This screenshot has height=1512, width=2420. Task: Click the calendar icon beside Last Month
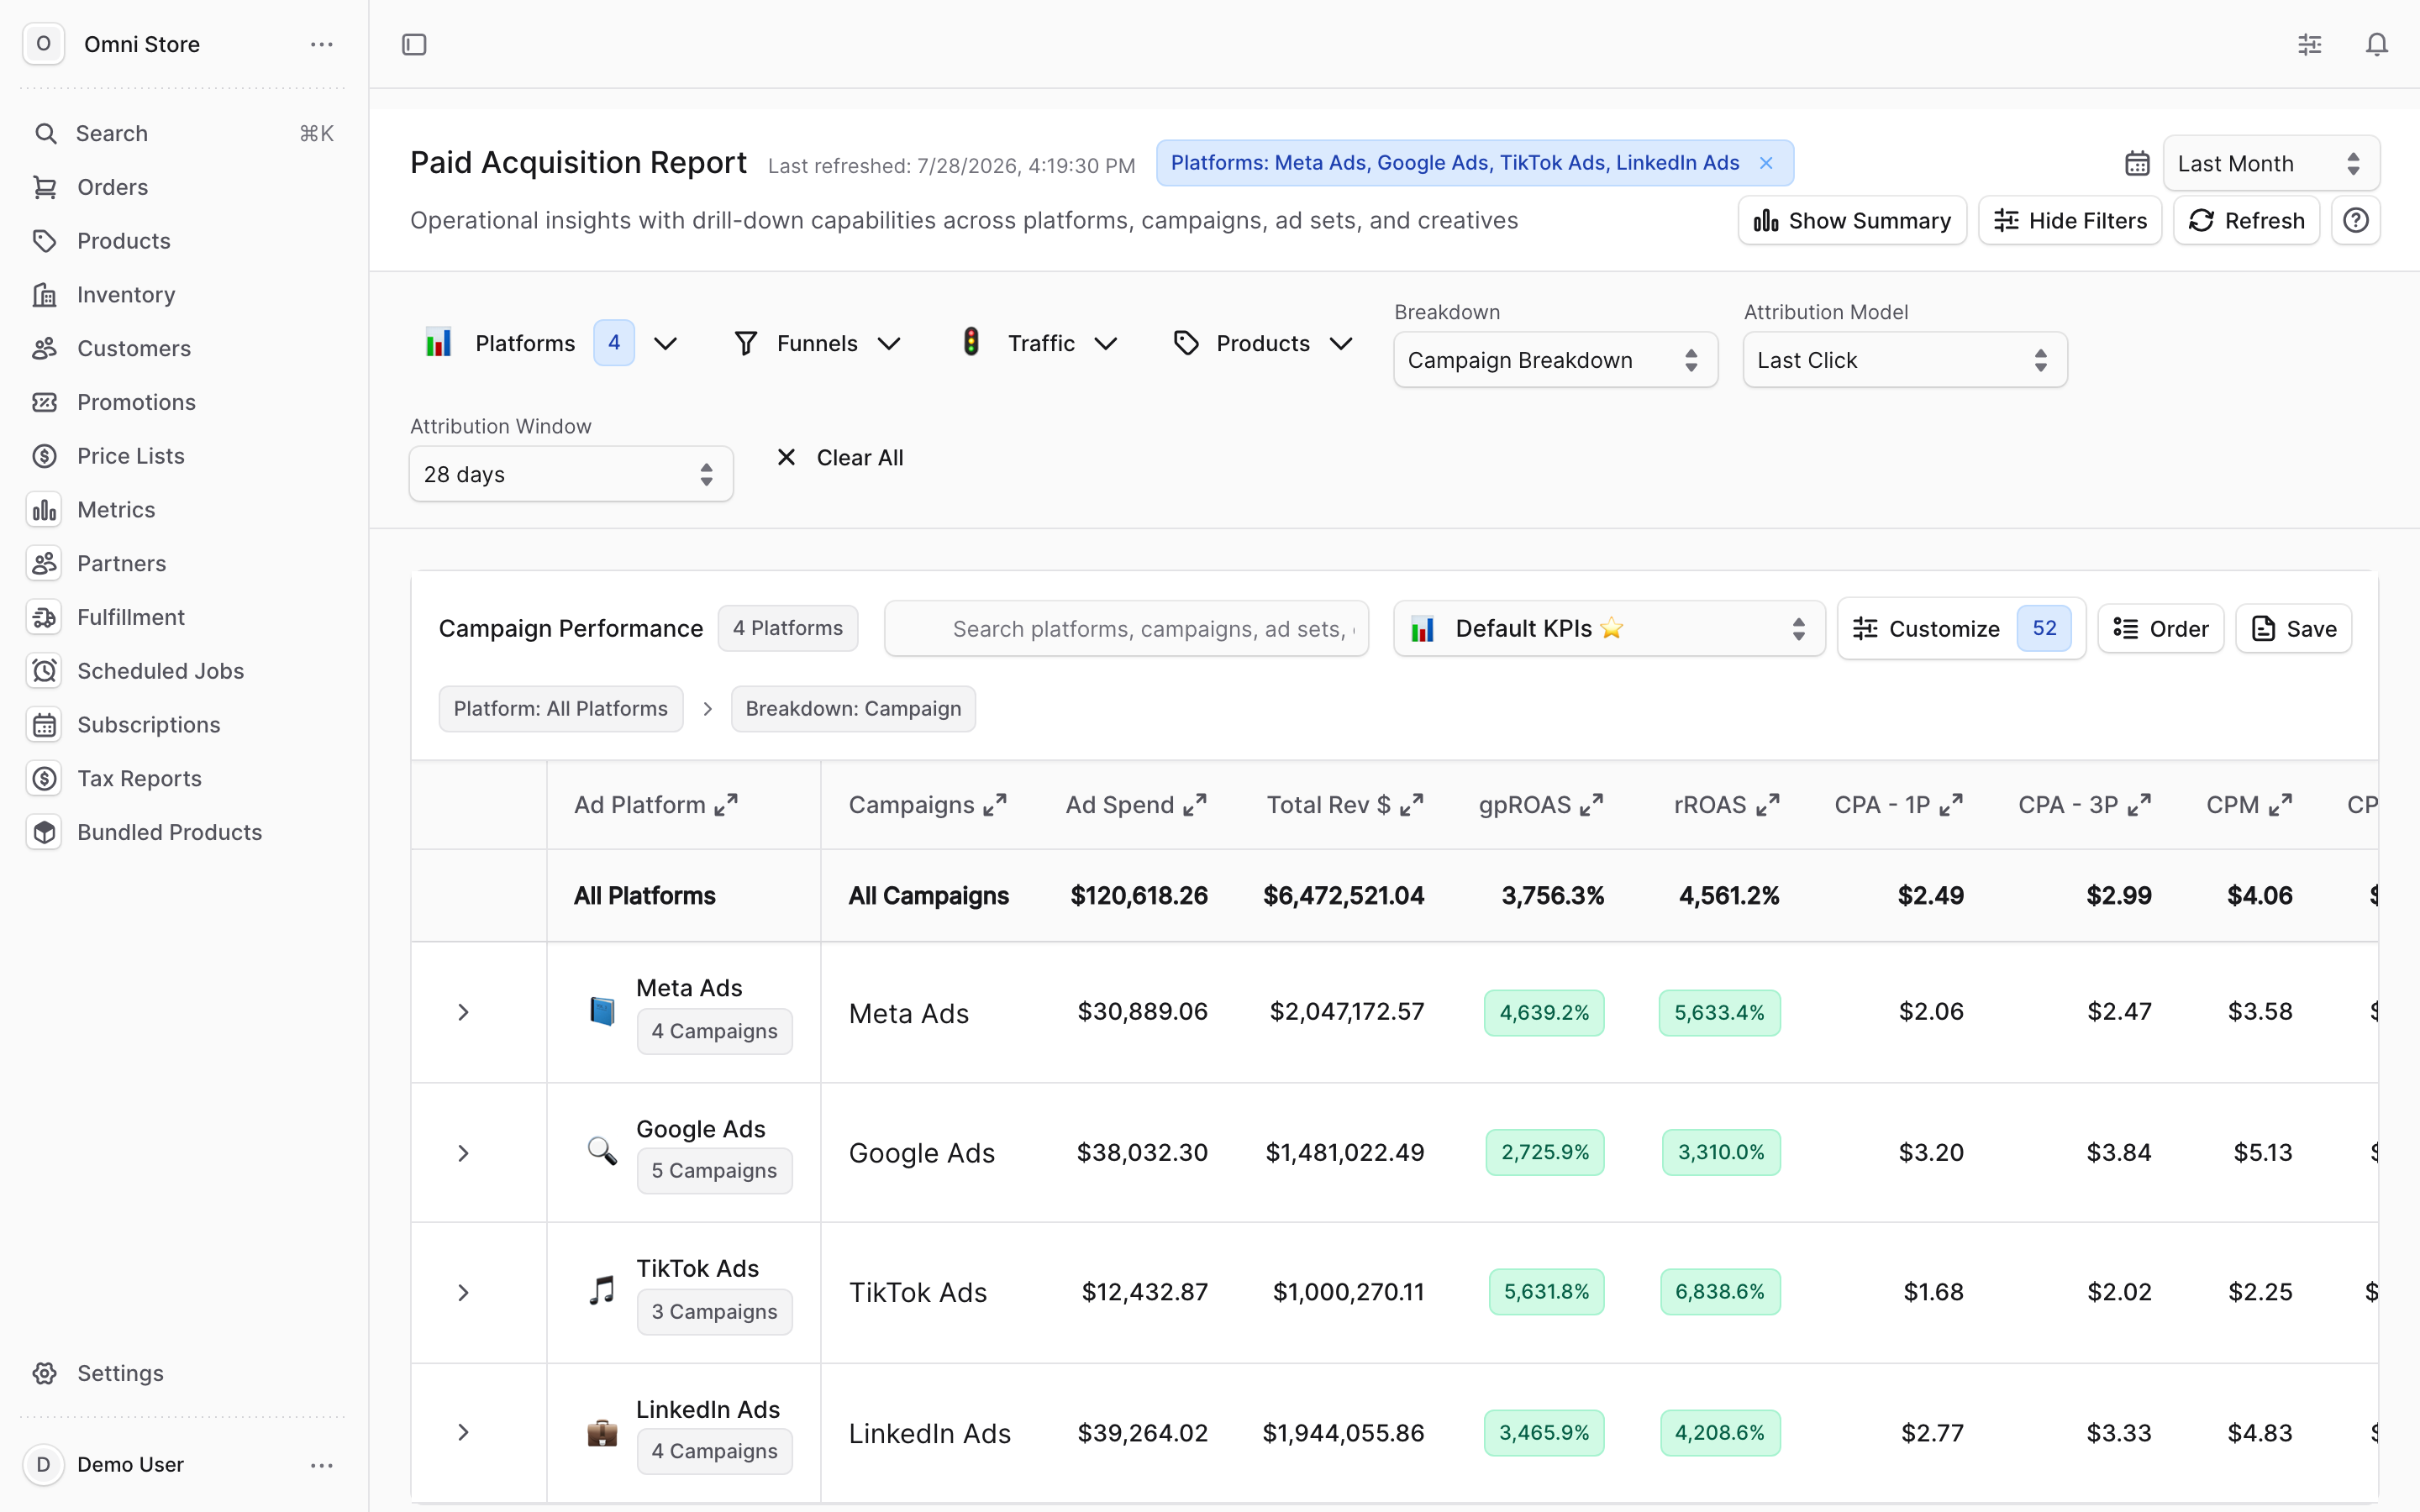click(2137, 163)
